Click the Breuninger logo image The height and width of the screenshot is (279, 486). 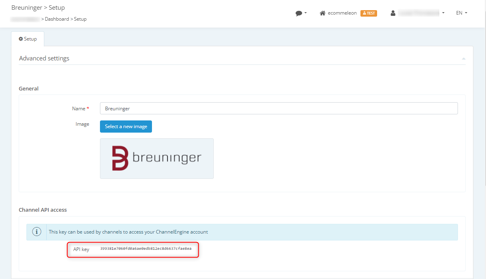[x=157, y=159]
